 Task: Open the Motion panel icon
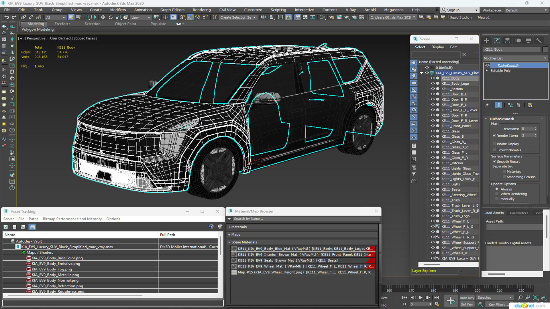(x=518, y=41)
